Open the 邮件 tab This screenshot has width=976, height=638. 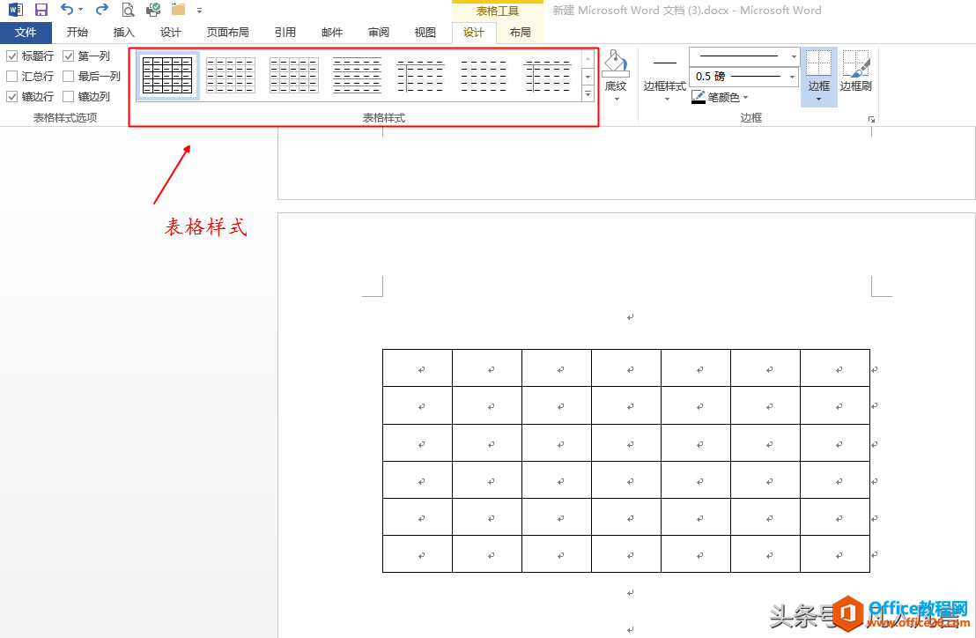(x=332, y=33)
